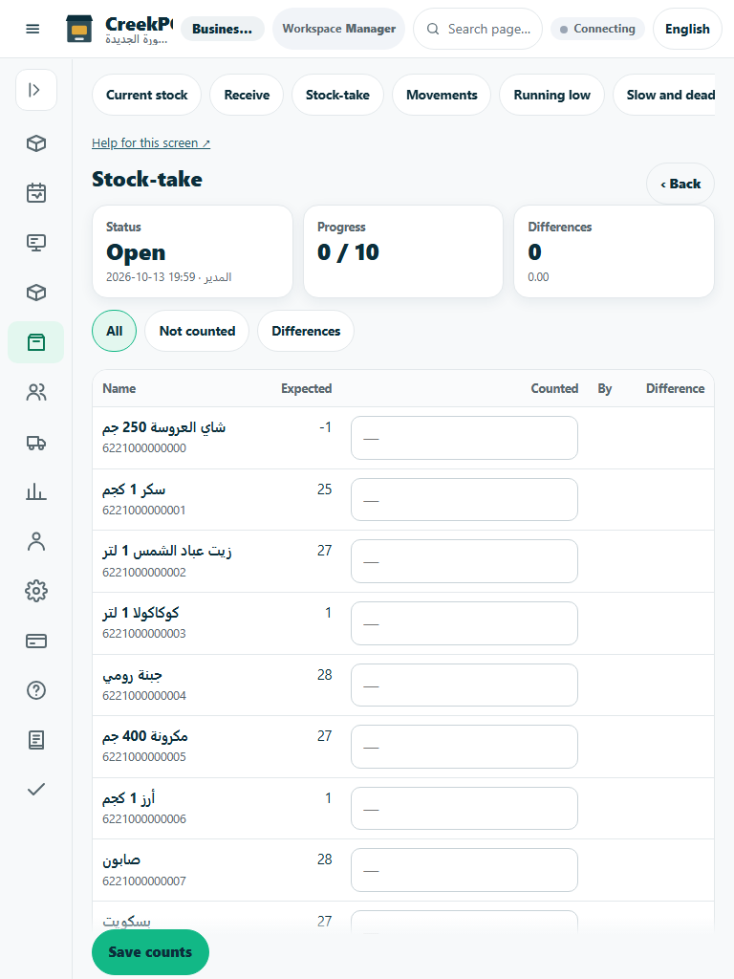Select barcode 6221000000003
This screenshot has width=734, height=979.
pyautogui.click(x=144, y=634)
